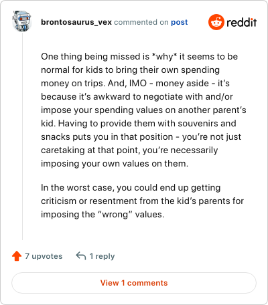The height and width of the screenshot is (305, 268).
Task: Click the word "caretaking" in the comment
Action: [63, 150]
